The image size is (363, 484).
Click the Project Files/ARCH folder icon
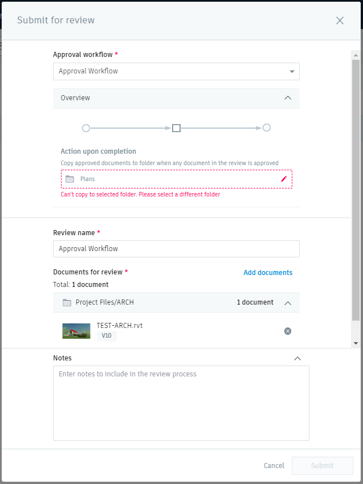point(67,302)
